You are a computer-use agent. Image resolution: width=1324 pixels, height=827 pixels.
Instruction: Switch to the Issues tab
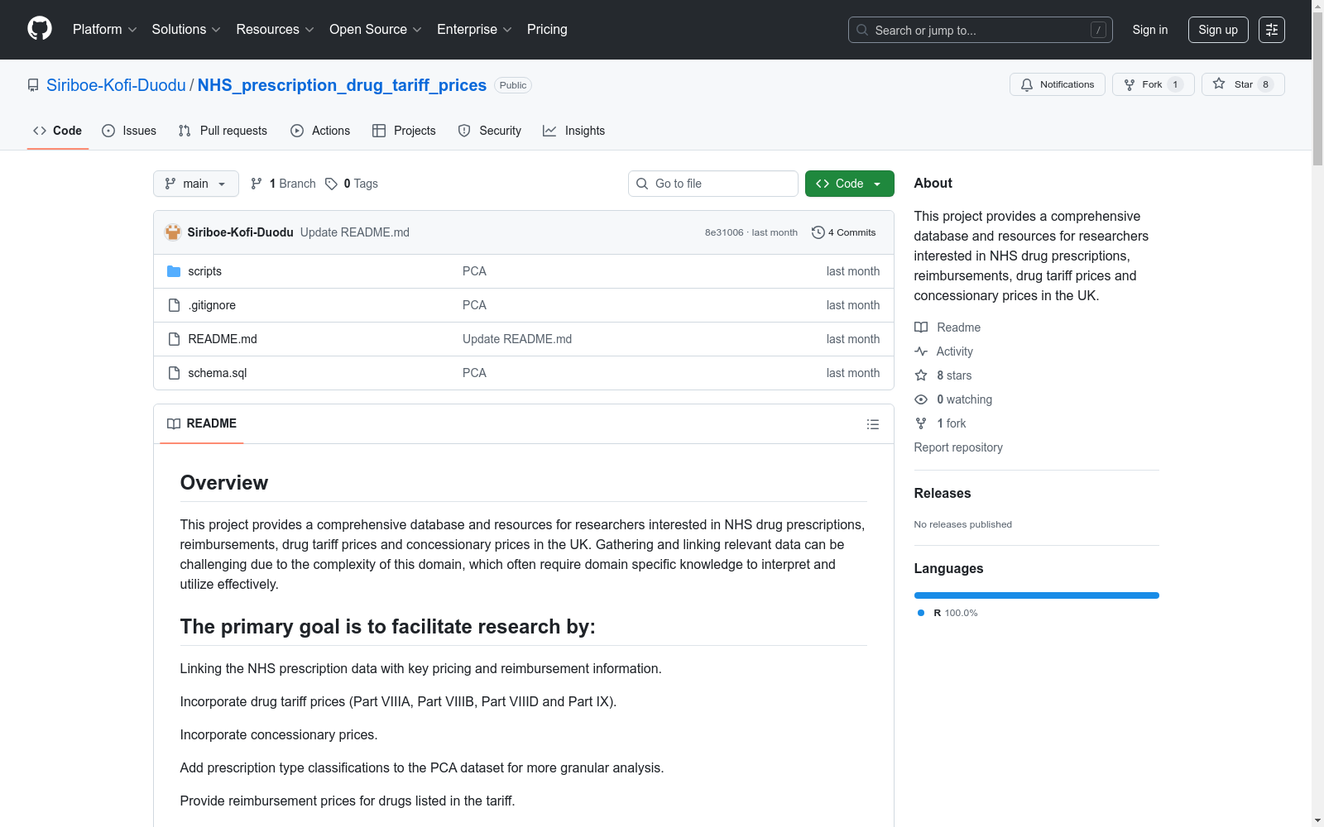129,131
